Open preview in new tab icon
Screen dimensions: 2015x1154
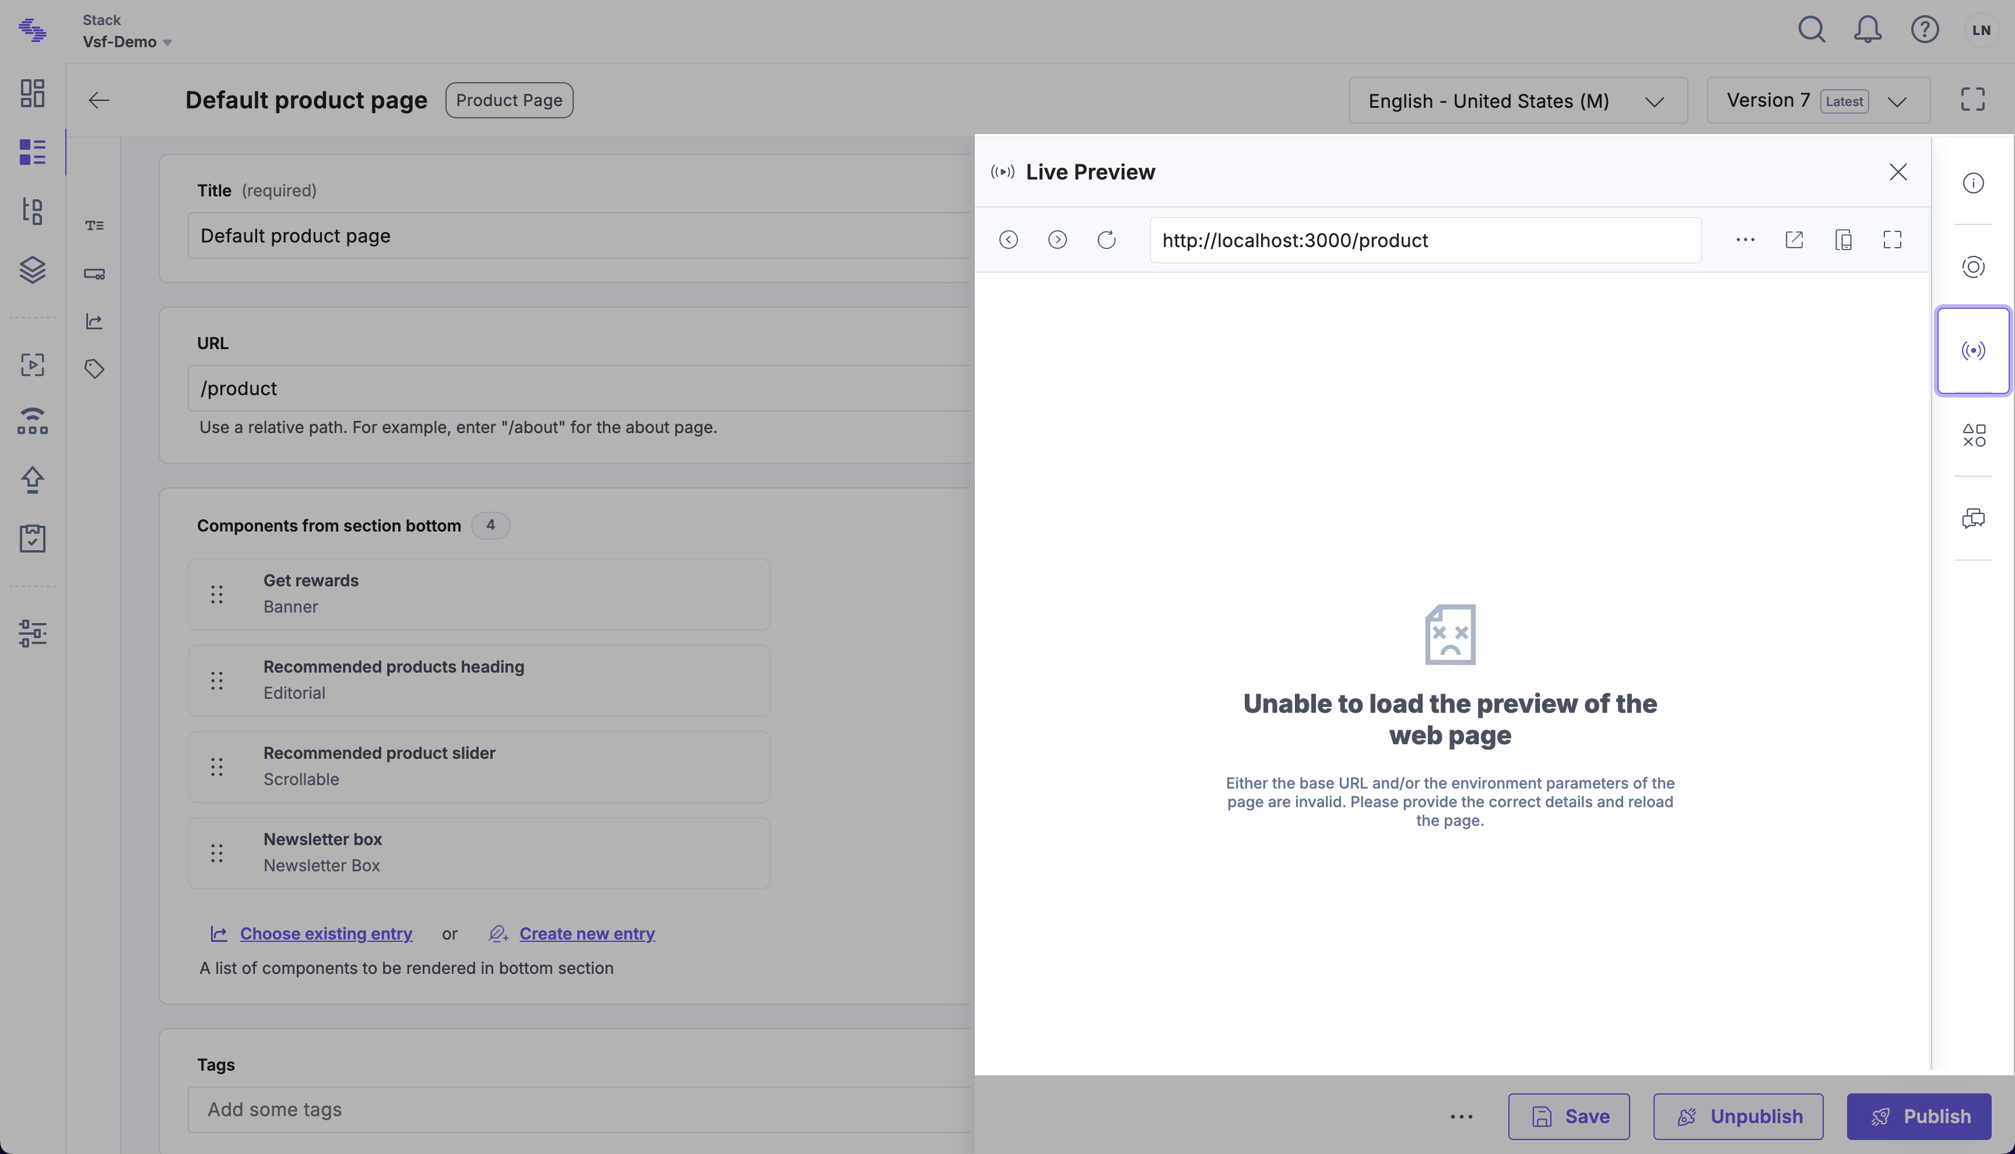1795,240
